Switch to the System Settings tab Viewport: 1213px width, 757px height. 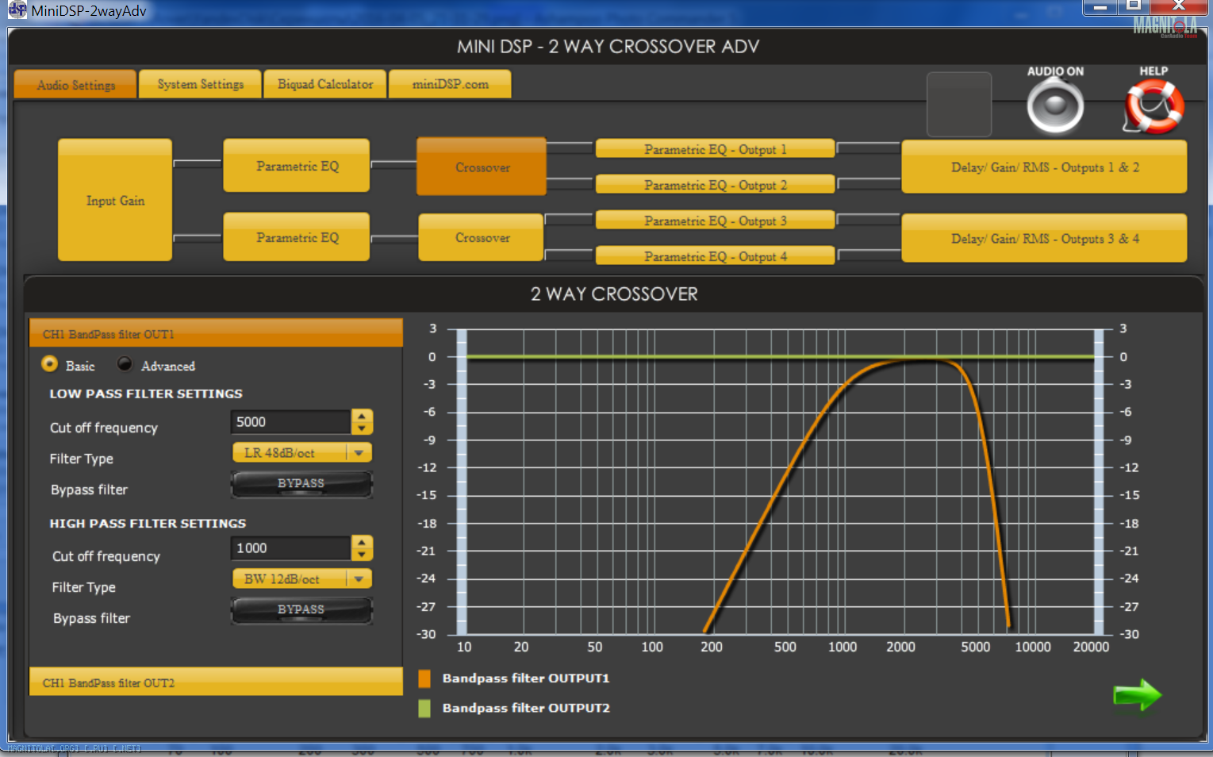(x=200, y=84)
